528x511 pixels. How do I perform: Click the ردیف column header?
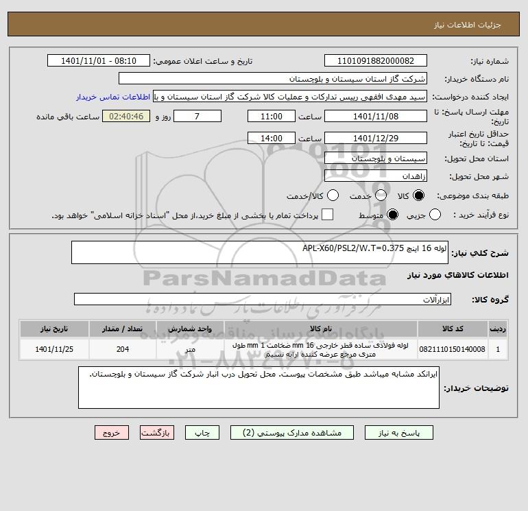pos(498,329)
